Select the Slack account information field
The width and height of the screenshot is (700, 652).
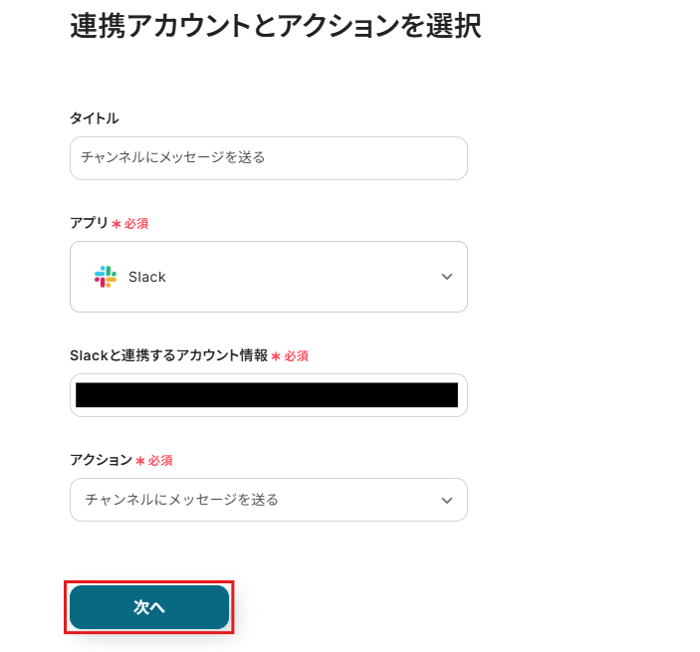coord(267,395)
